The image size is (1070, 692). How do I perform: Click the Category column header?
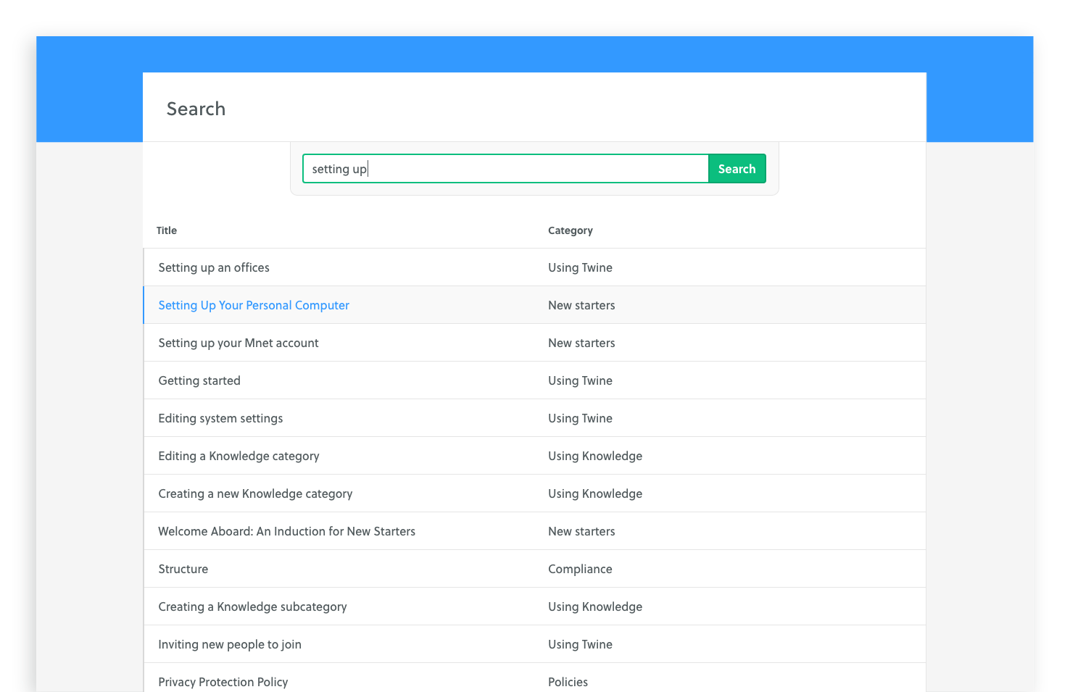[570, 230]
